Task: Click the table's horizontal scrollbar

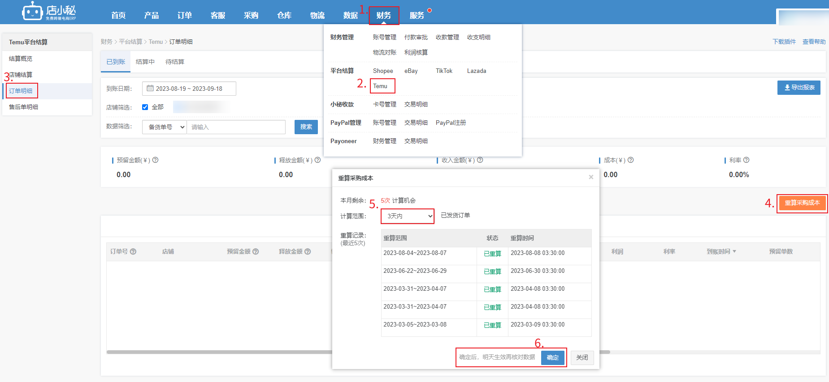Action: coord(359,352)
